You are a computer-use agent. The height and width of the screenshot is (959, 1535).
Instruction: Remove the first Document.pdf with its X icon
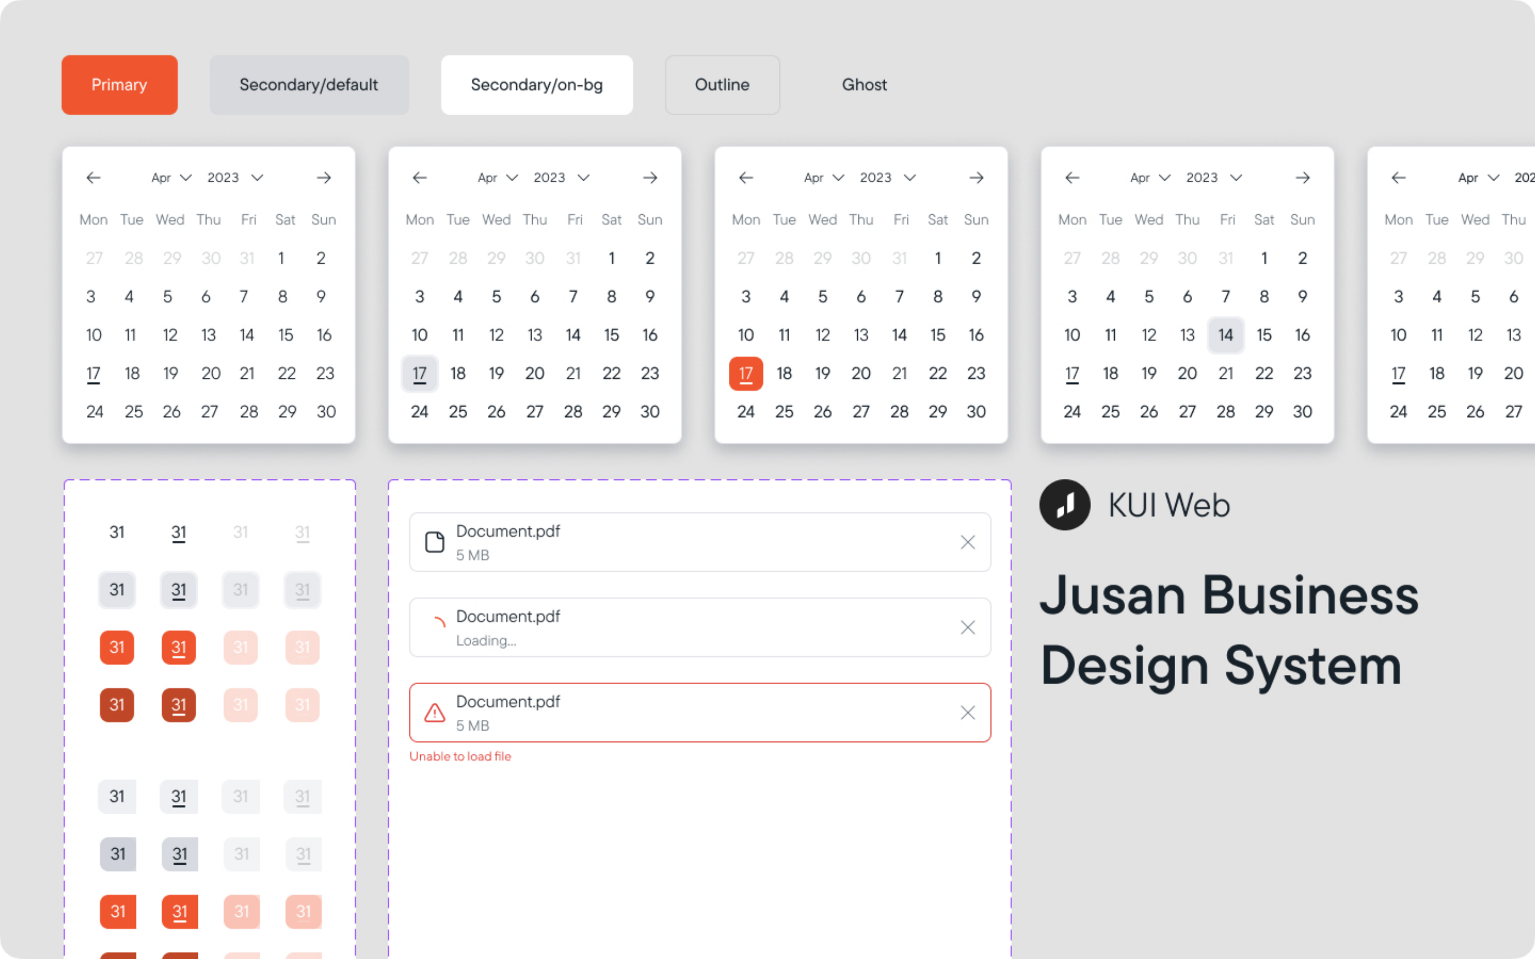click(x=967, y=543)
